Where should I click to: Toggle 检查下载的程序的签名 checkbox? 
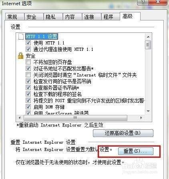coord(28,94)
